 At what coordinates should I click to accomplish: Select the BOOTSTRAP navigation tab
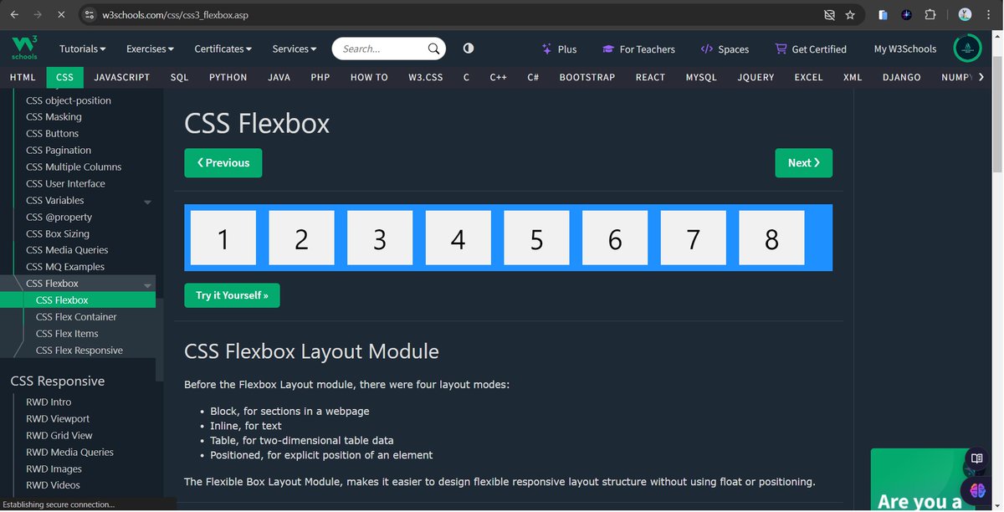pos(587,77)
